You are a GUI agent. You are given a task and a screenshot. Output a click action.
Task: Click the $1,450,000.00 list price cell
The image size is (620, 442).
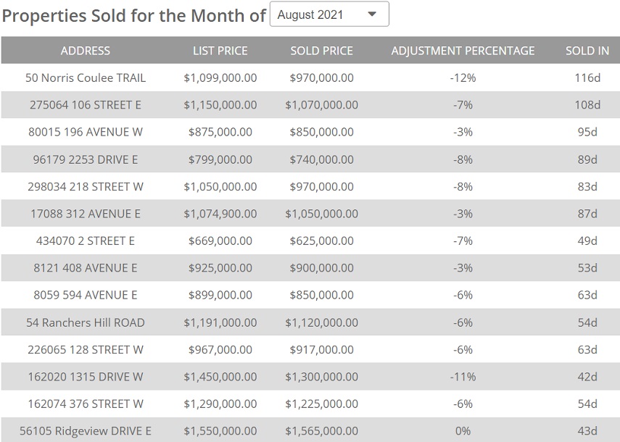pos(220,377)
